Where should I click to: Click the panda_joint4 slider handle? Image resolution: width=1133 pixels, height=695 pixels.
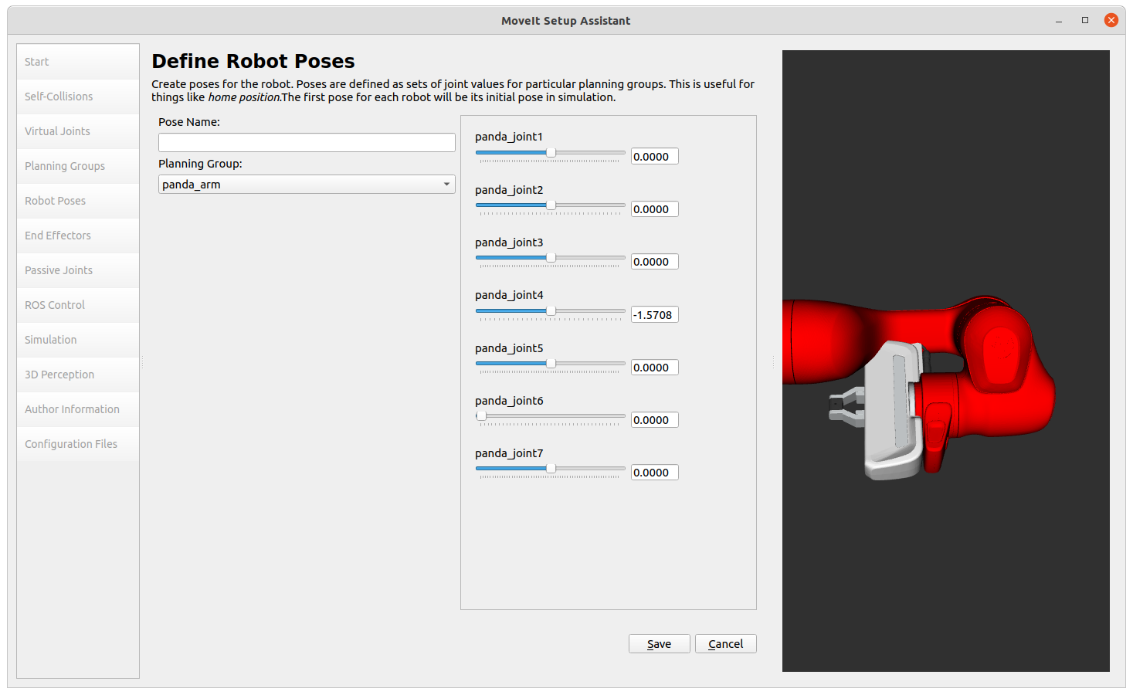point(551,311)
